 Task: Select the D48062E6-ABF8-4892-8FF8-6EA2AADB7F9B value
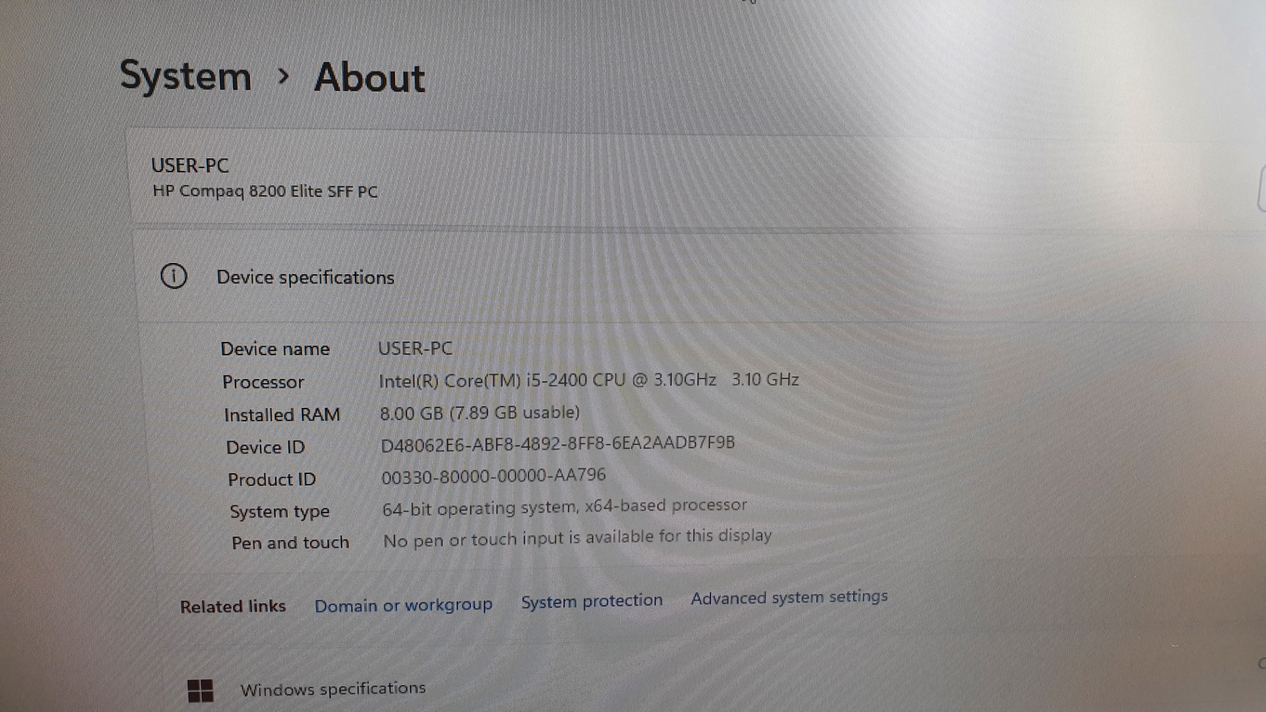[558, 444]
